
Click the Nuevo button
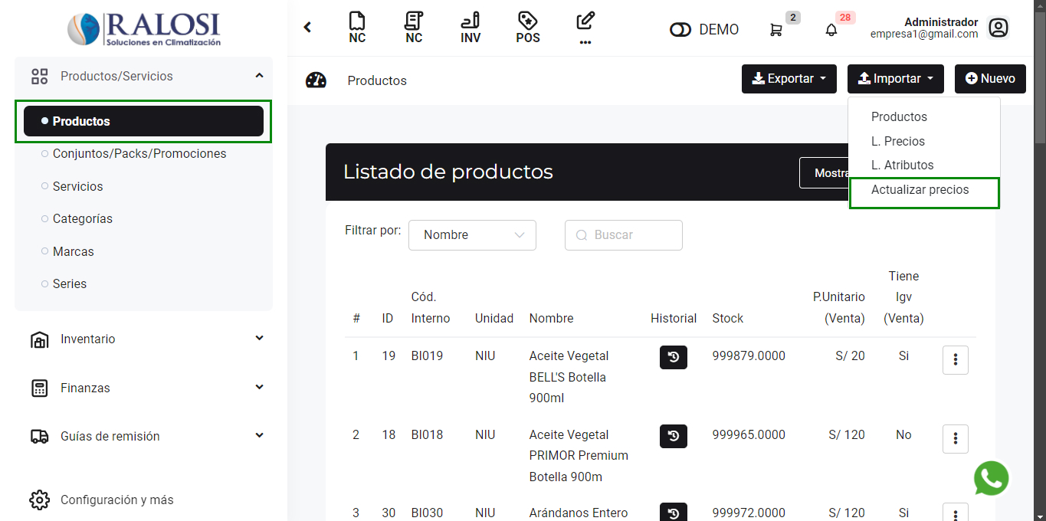pyautogui.click(x=989, y=79)
